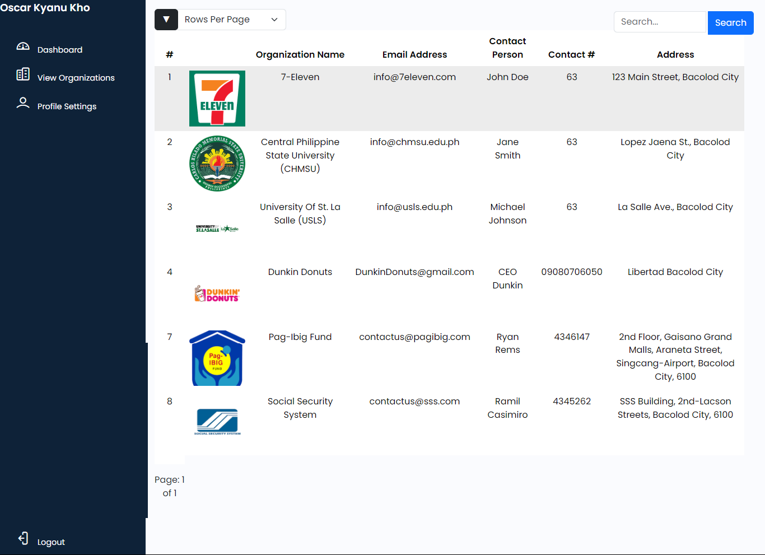The height and width of the screenshot is (555, 765).
Task: Select the Logout option
Action: pyautogui.click(x=51, y=542)
